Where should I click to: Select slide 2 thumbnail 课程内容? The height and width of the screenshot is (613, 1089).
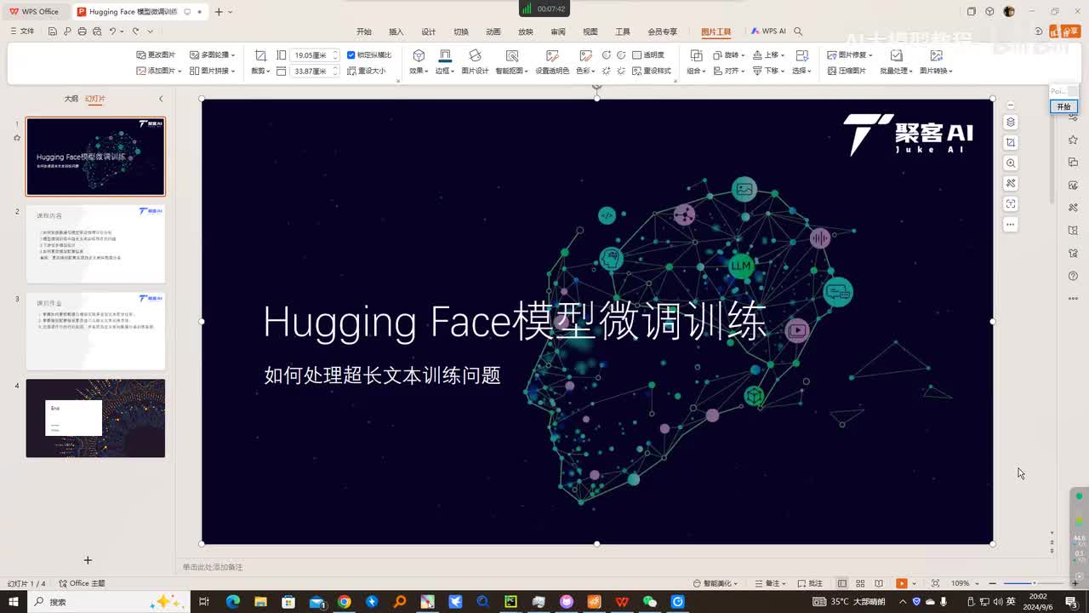95,243
